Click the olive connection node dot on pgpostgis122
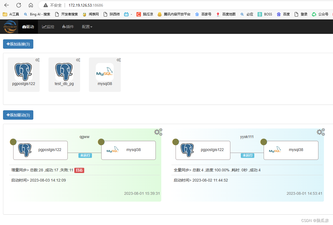The image size is (333, 225). tap(13, 142)
